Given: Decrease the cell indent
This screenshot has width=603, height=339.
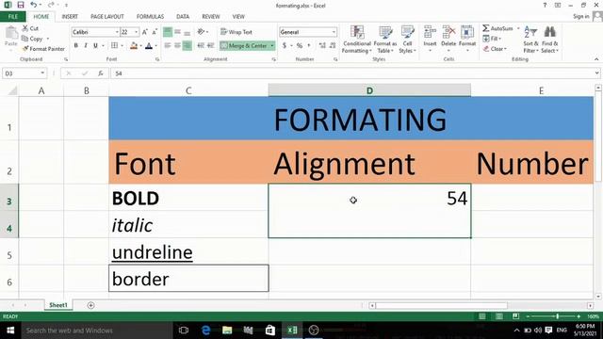Looking at the screenshot, I should [201, 45].
